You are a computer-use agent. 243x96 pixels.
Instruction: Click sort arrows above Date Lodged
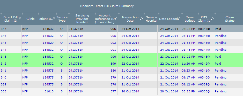click(159, 14)
